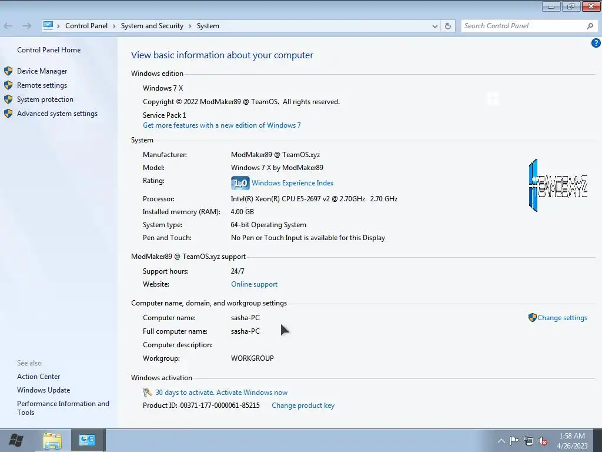Click the shield icon next to Change settings
The image size is (602, 452).
point(532,317)
